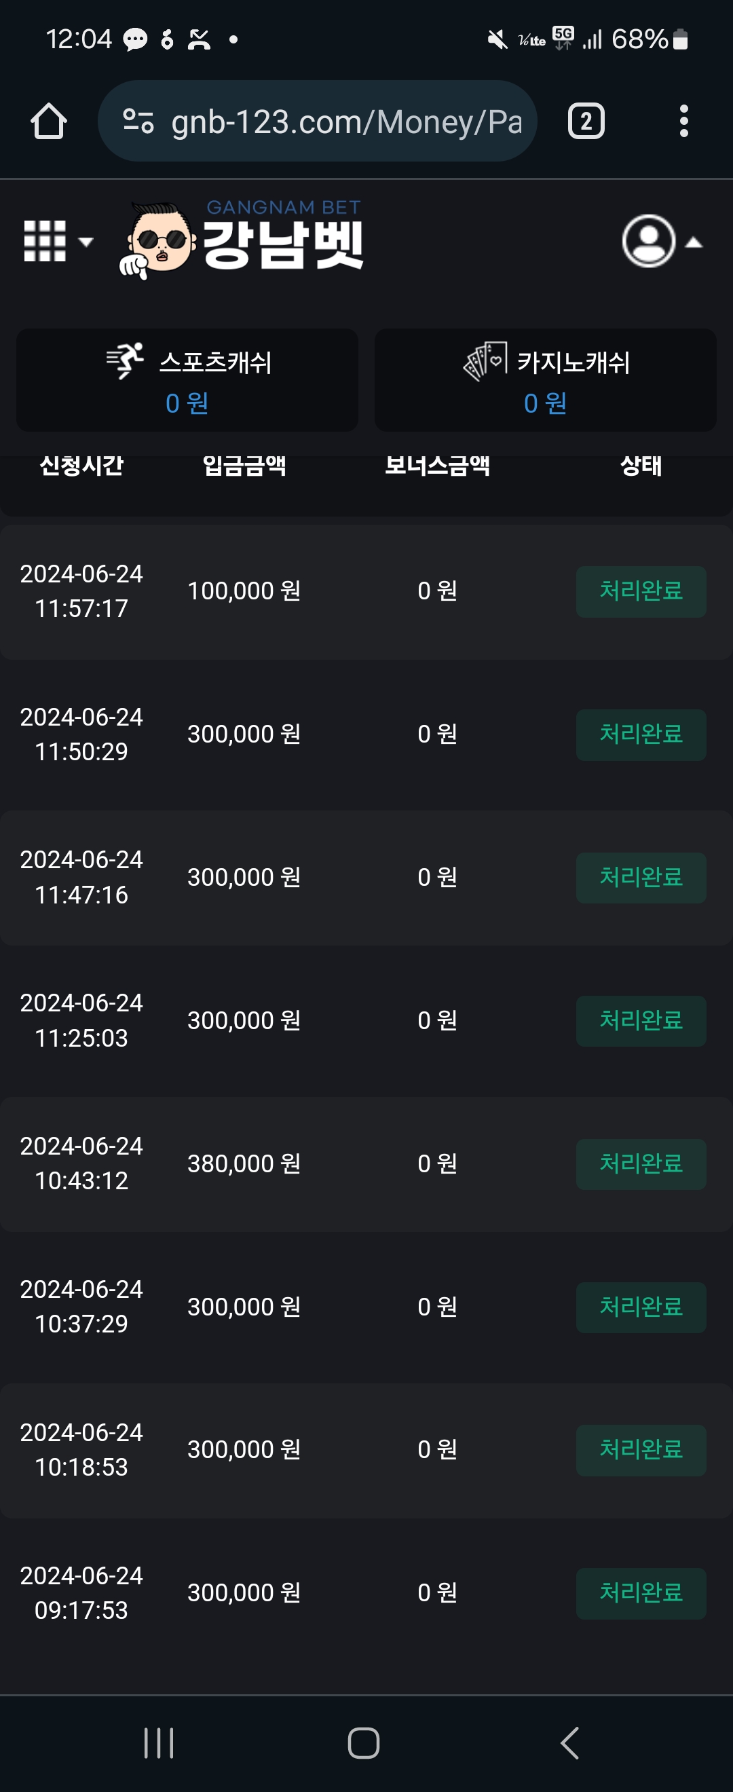Screen dimensions: 733x1792
Task: Collapse the arrow next to profile icon
Action: coord(694,242)
